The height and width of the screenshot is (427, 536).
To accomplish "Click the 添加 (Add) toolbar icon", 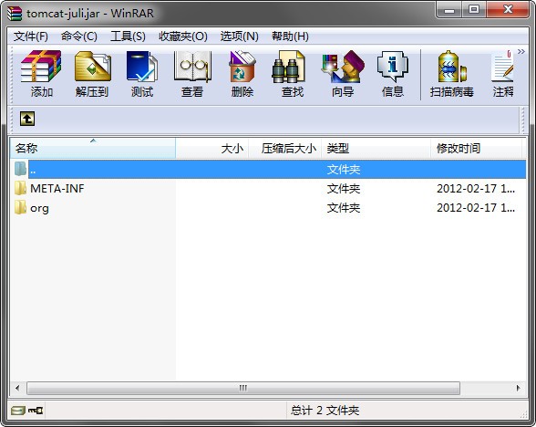I will 41,74.
